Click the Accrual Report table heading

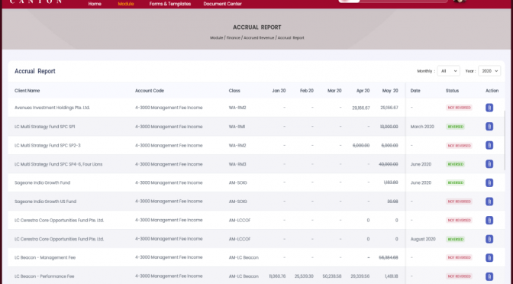(34, 71)
